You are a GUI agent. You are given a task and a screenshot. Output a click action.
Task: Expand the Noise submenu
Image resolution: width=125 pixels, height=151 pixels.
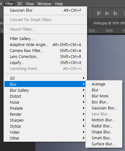click(45, 102)
